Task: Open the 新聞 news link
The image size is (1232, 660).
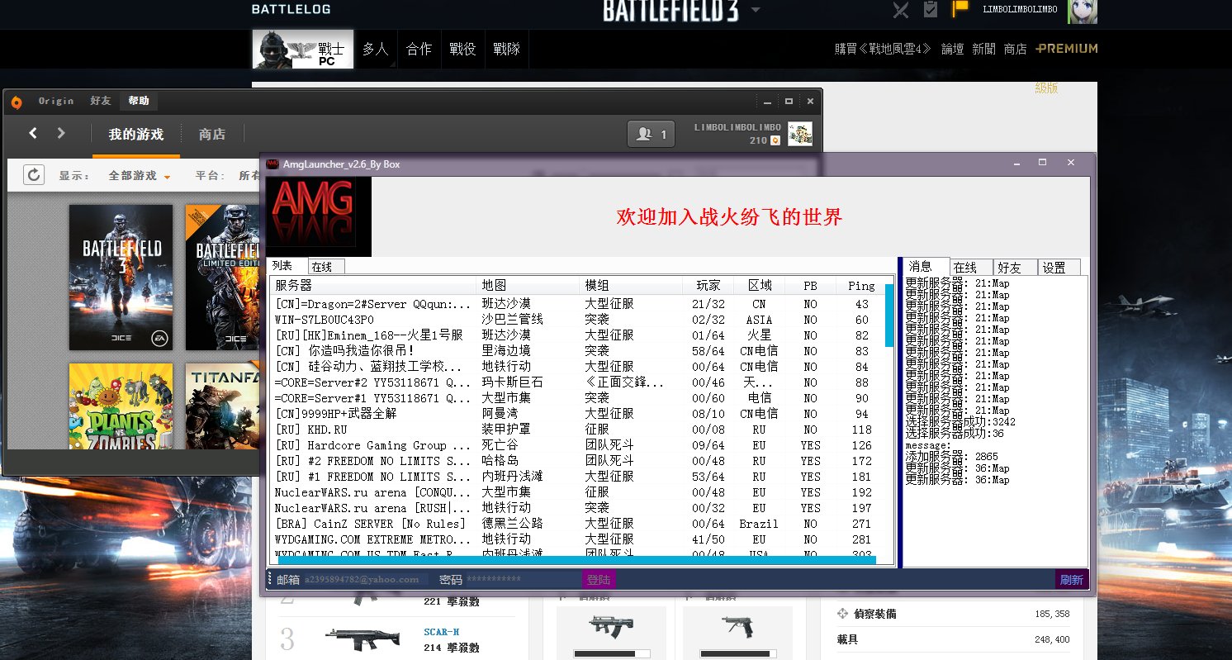Action: point(983,49)
